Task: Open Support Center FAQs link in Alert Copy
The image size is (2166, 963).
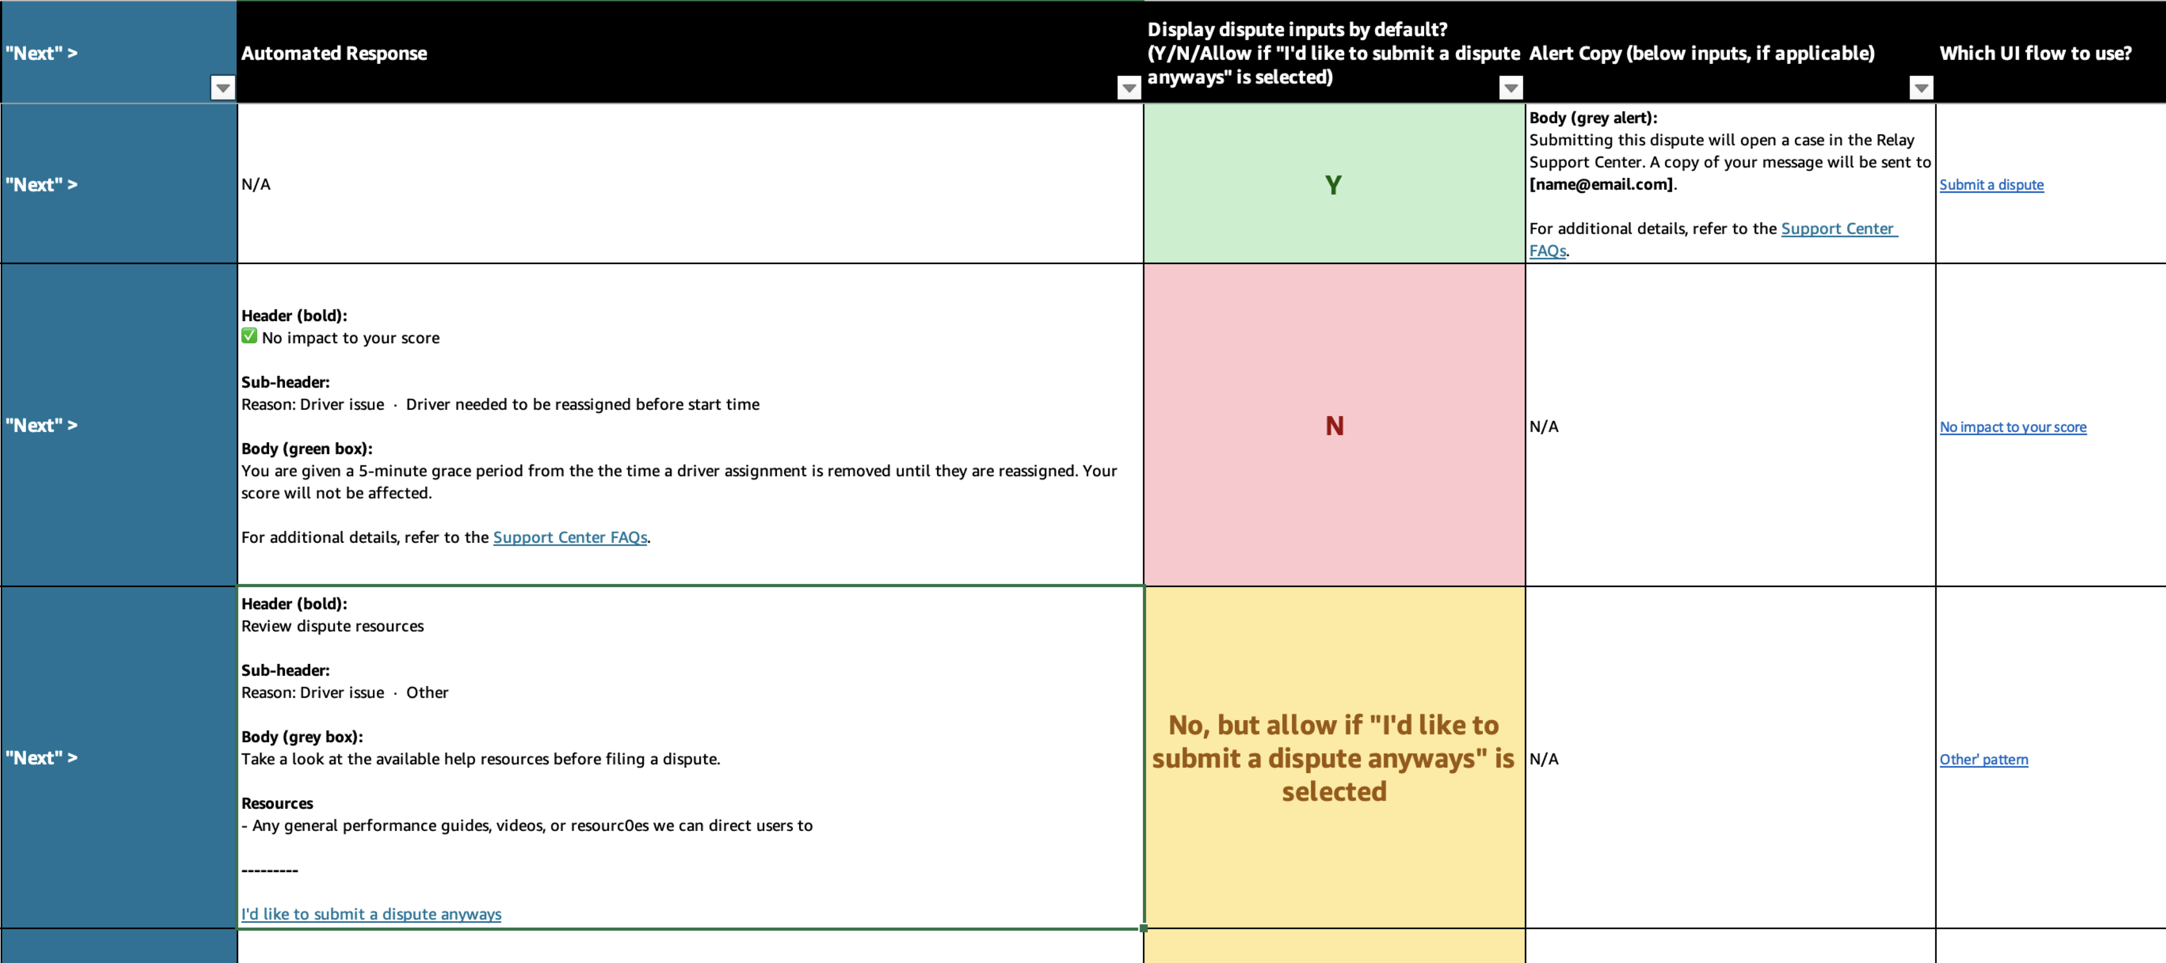Action: 1837,228
